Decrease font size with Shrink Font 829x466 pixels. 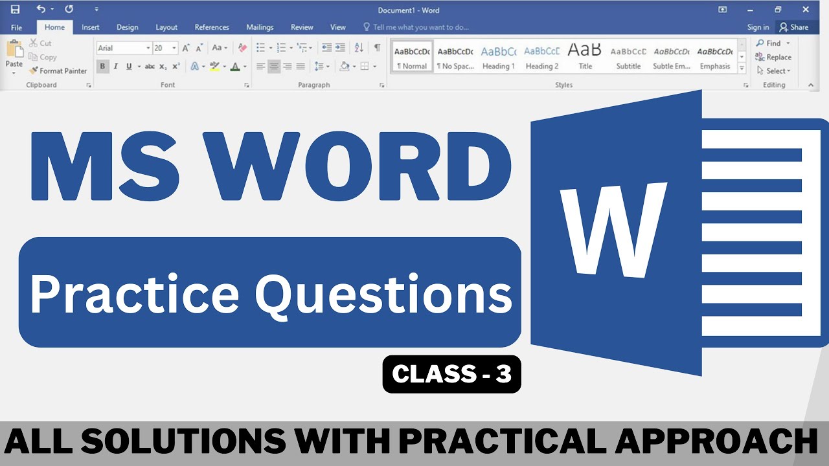[x=200, y=48]
